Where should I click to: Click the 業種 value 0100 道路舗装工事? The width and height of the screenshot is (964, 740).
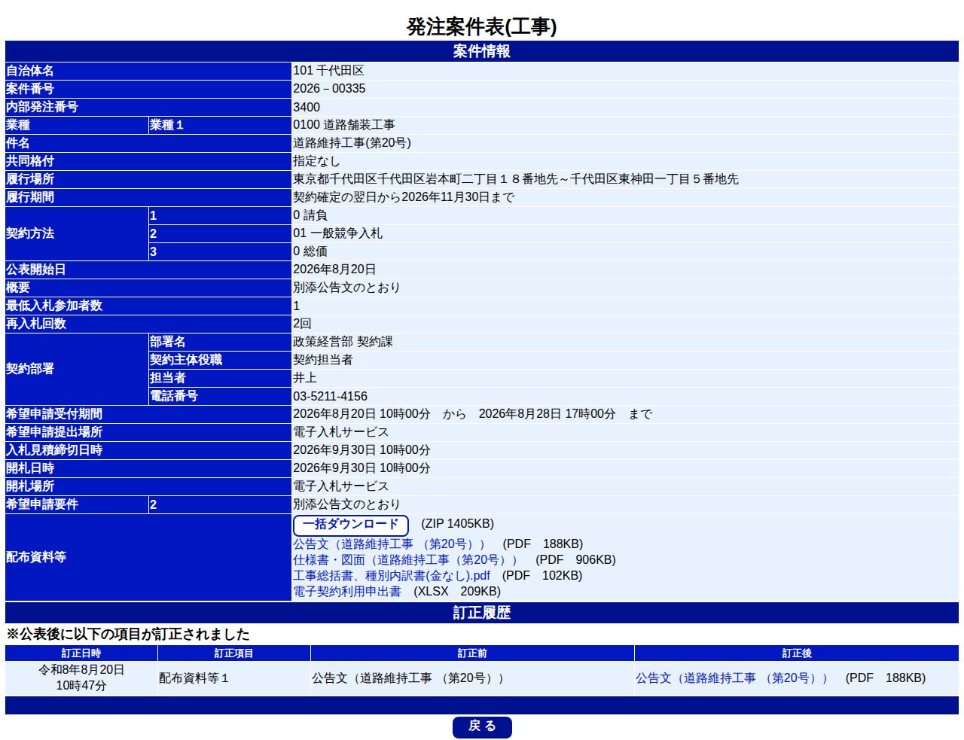tap(344, 125)
